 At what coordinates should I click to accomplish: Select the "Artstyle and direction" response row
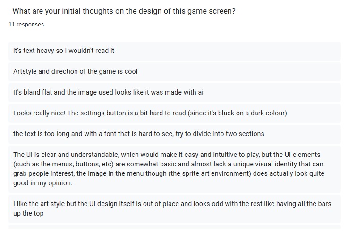(x=175, y=71)
